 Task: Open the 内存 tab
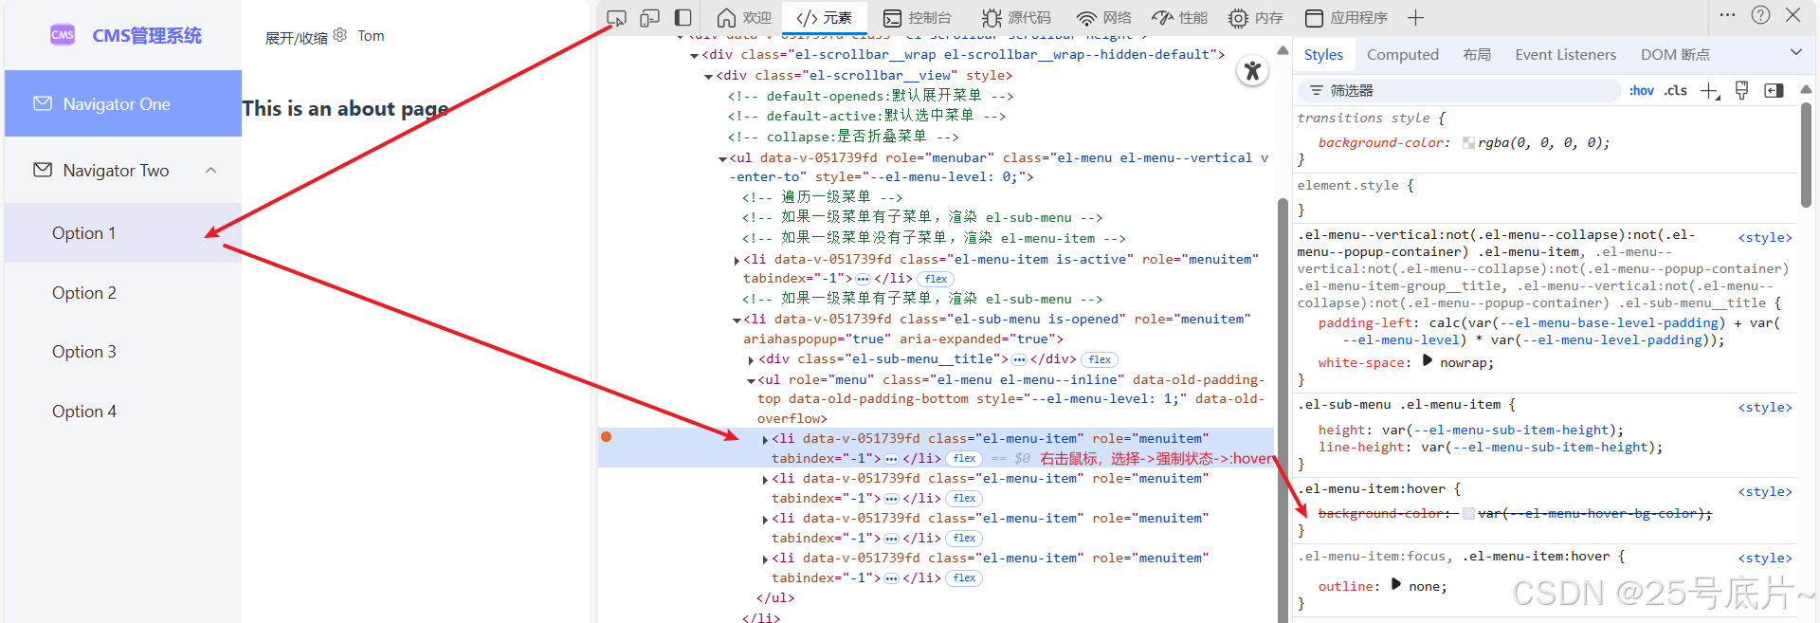1256,18
